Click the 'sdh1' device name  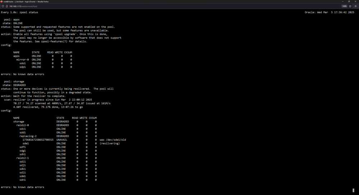coord(22,154)
